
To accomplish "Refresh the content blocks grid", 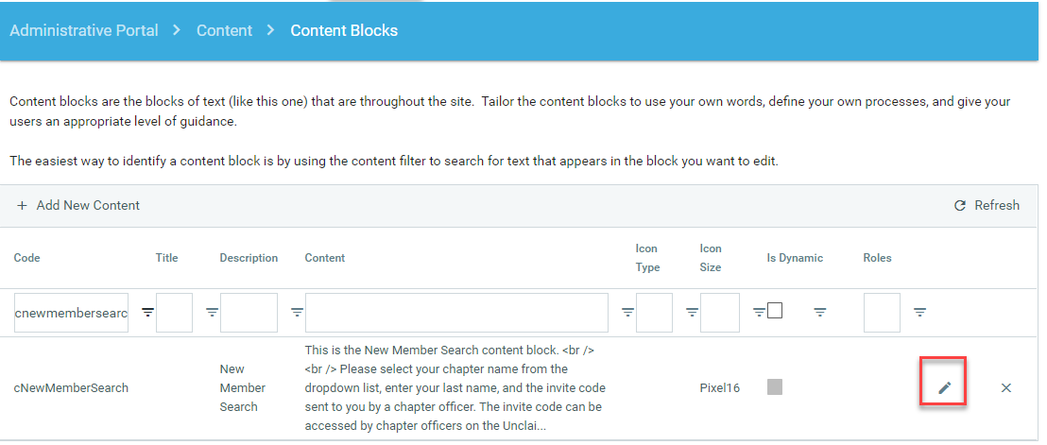I will (987, 205).
